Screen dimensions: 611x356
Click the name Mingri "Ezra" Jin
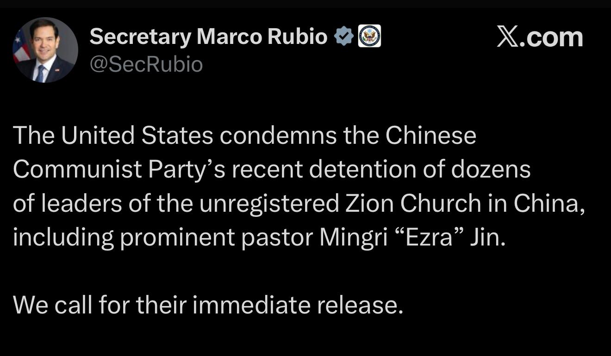(412, 238)
